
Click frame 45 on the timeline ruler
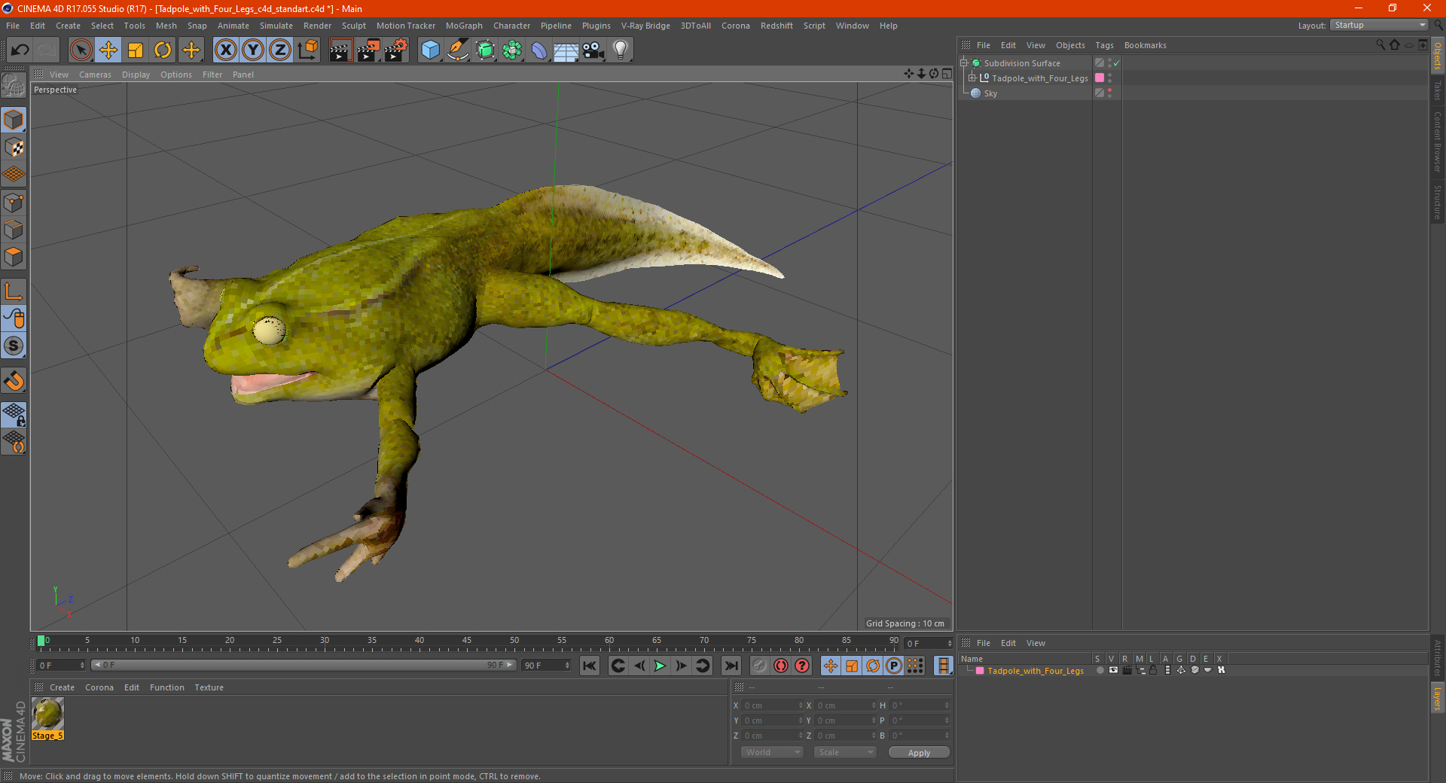point(467,641)
